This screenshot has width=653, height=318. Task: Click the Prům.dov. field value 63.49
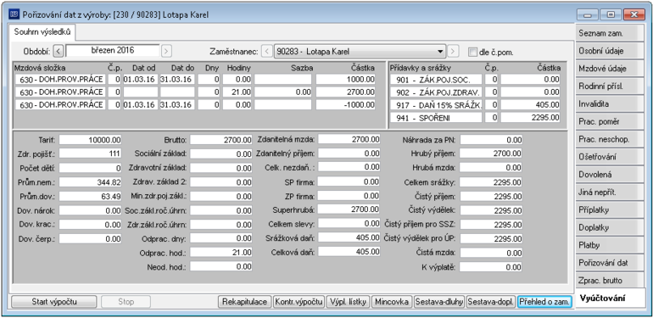91,196
